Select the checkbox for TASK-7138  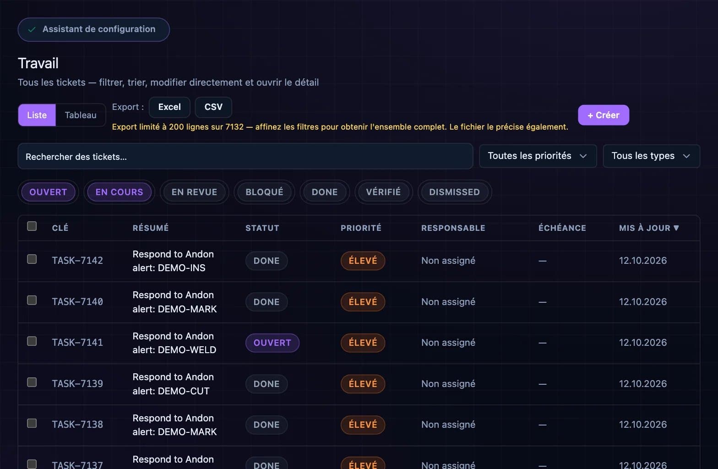pyautogui.click(x=32, y=423)
